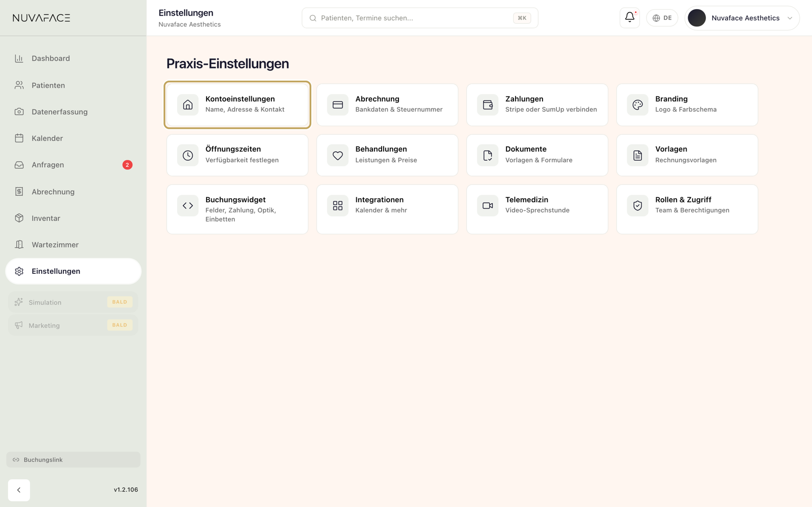Click the Patienten people icon
Screen dimensions: 812x507
click(x=19, y=85)
